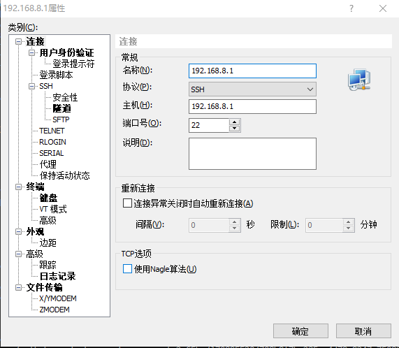Select 连接 category in tree
This screenshot has width=399, height=348.
(x=35, y=41)
